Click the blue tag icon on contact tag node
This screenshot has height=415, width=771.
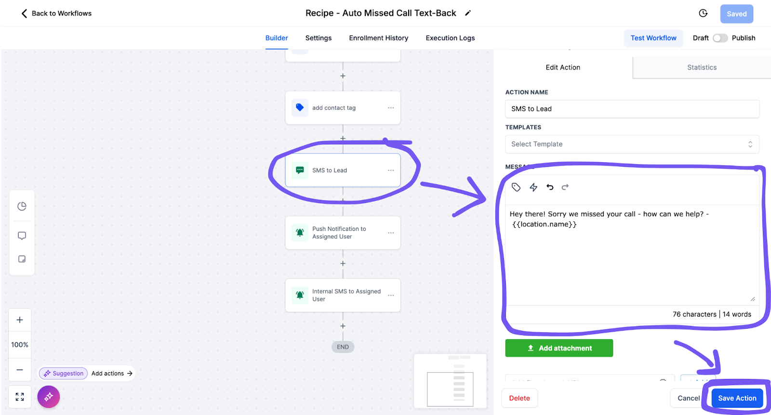tap(300, 108)
